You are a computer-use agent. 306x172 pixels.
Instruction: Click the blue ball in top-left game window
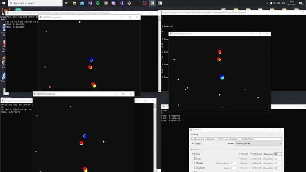click(91, 60)
